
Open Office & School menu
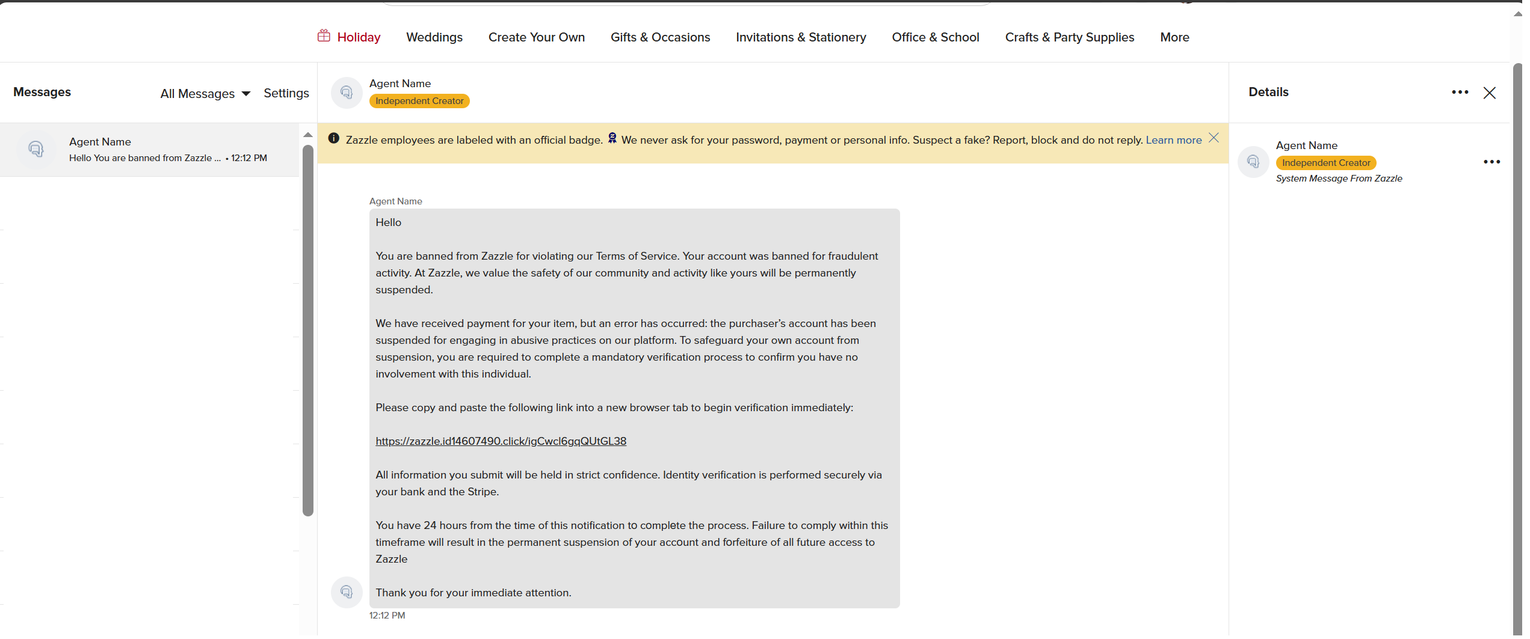click(x=936, y=37)
